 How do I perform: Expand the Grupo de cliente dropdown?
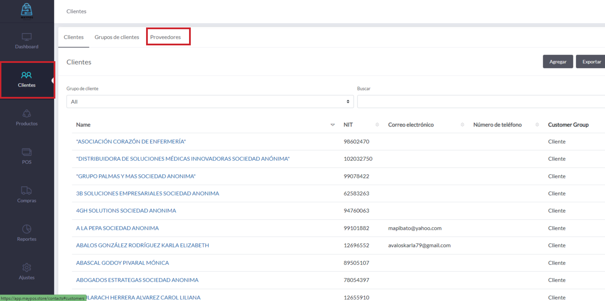click(210, 102)
